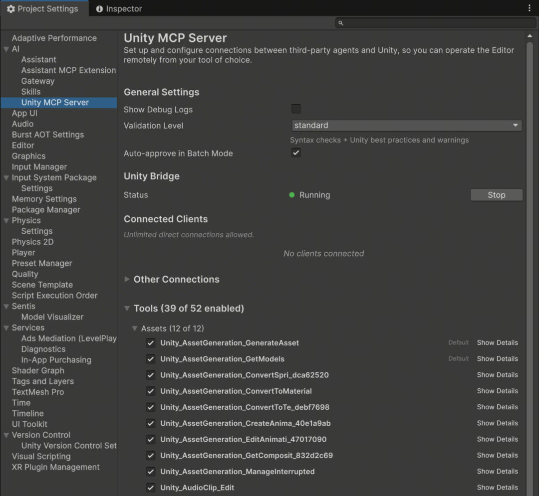Screen dimensions: 539x496
Task: Expand the Other Connections section
Action: click(127, 279)
